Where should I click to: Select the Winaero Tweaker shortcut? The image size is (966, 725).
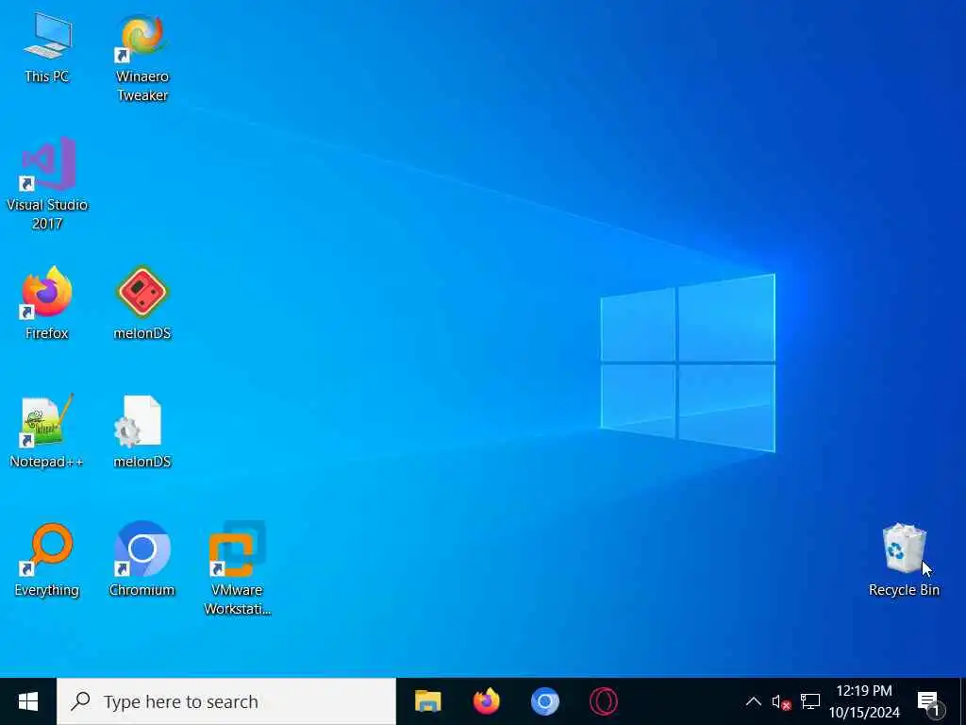(142, 58)
